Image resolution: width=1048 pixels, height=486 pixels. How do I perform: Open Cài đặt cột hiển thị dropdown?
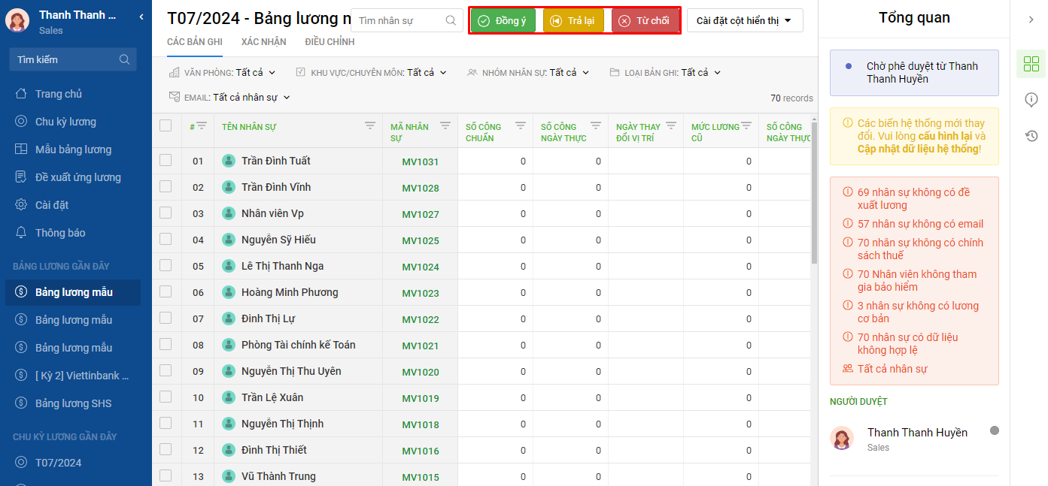coord(745,20)
